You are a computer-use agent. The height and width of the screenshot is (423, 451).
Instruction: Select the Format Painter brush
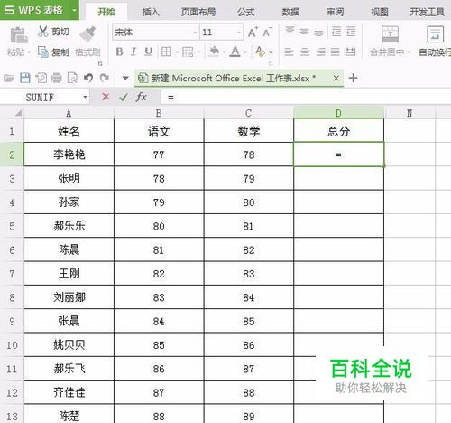point(87,34)
